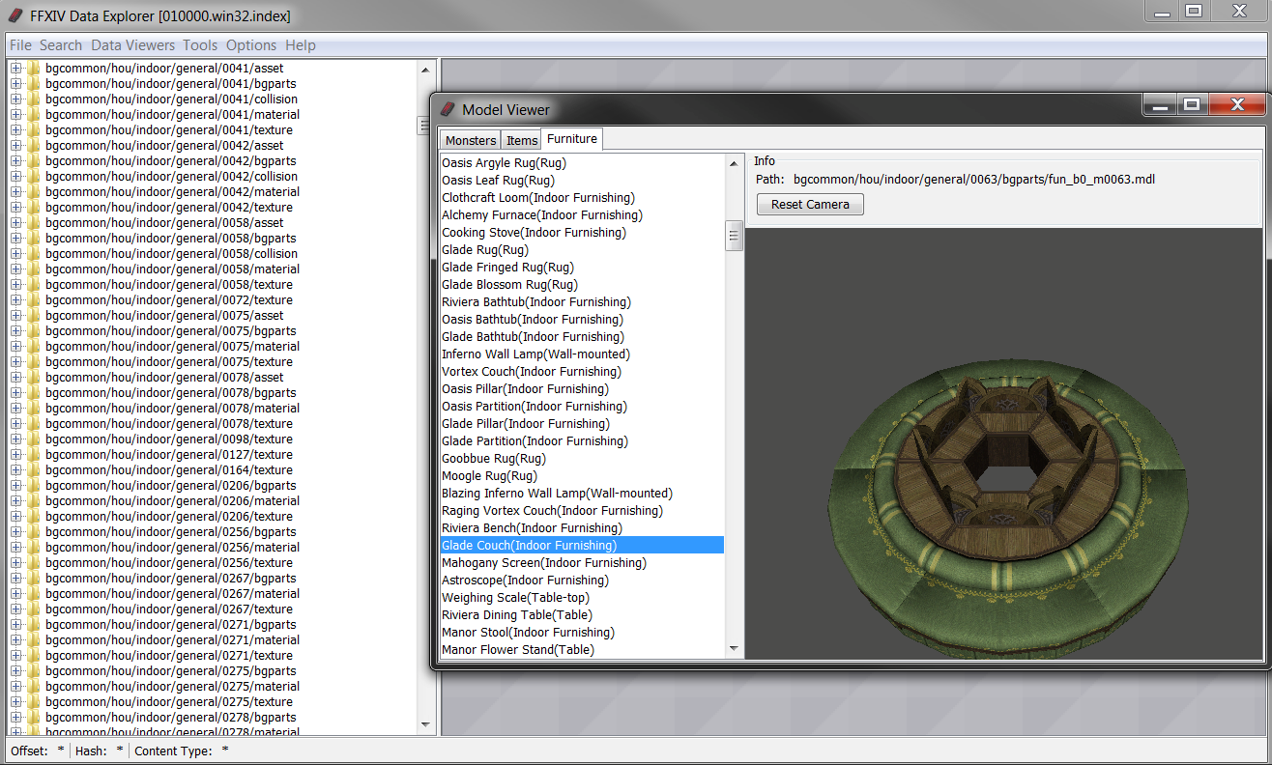
Task: Open the File menu
Action: 20,45
